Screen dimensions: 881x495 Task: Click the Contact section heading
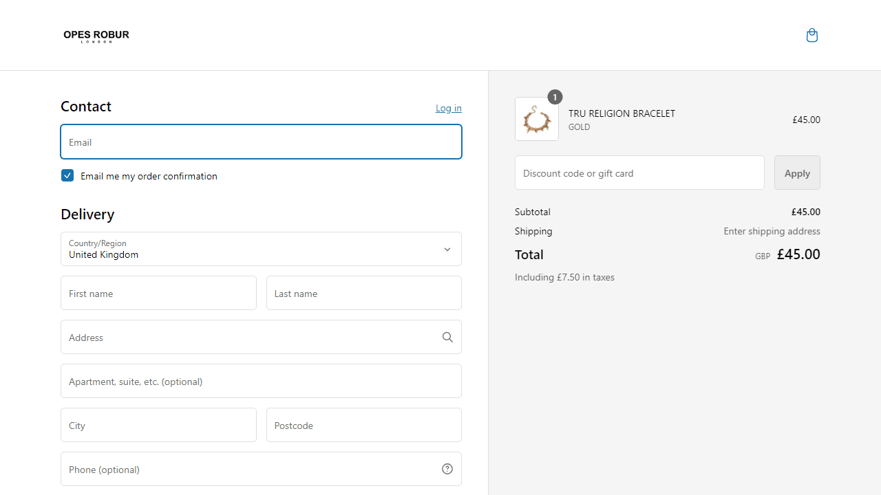pyautogui.click(x=86, y=106)
